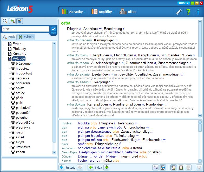Go to next index entry arrow
This screenshot has height=172, width=204.
coord(107,167)
